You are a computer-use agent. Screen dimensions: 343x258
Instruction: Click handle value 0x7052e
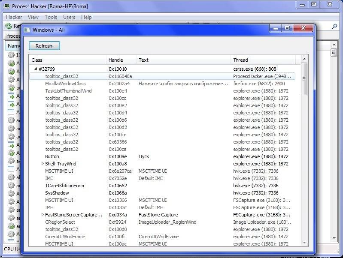(x=118, y=178)
